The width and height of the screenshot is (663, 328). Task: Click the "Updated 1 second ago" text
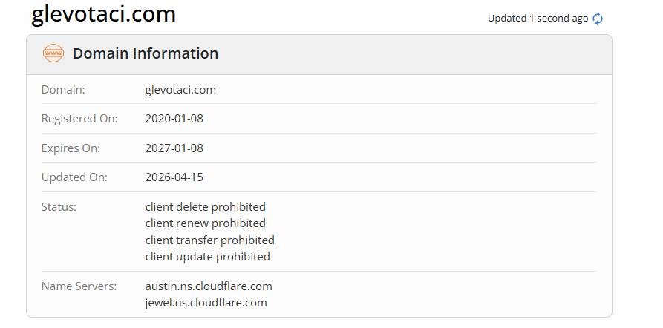(x=538, y=19)
